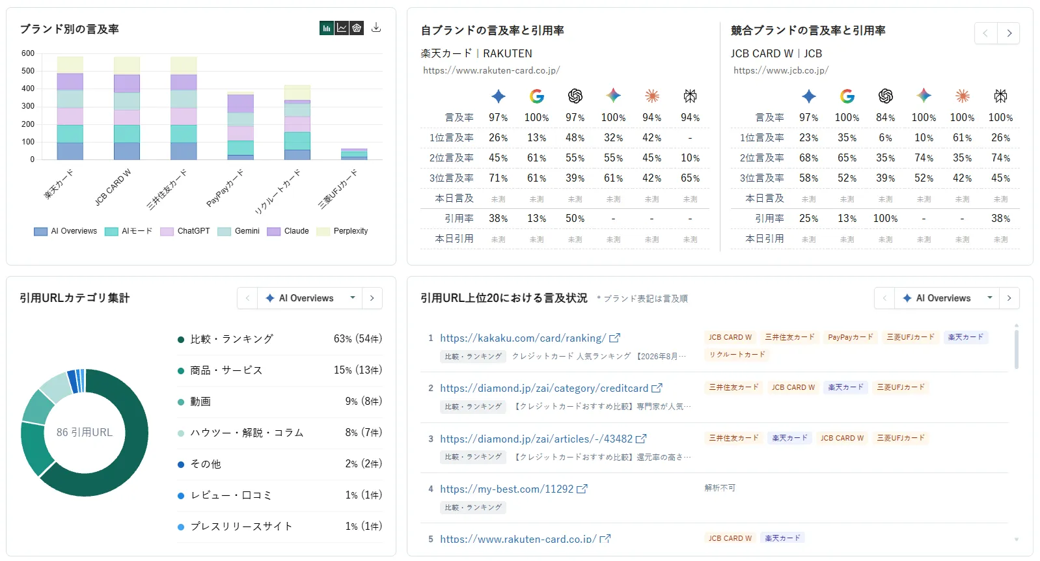Click Perplexity icon in 楽天カード table

[691, 96]
